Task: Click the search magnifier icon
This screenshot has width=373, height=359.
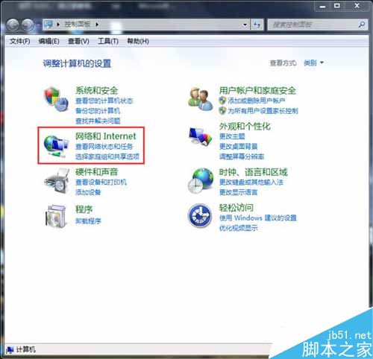Action: point(362,25)
